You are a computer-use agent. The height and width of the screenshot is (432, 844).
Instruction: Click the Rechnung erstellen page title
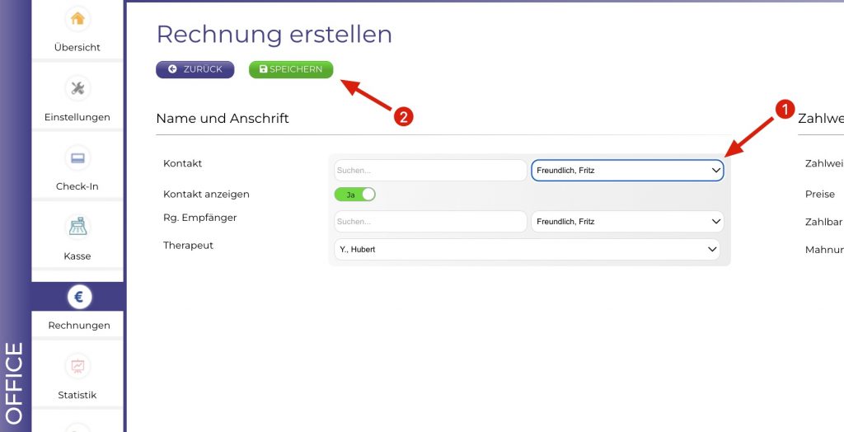[274, 35]
